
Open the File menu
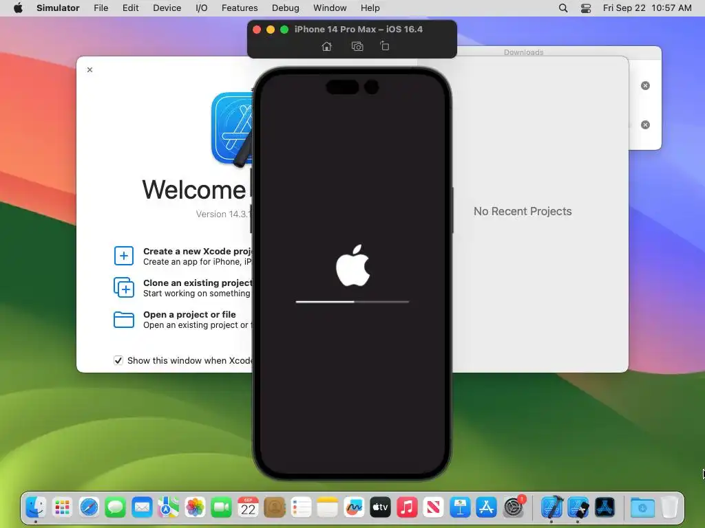click(x=101, y=8)
